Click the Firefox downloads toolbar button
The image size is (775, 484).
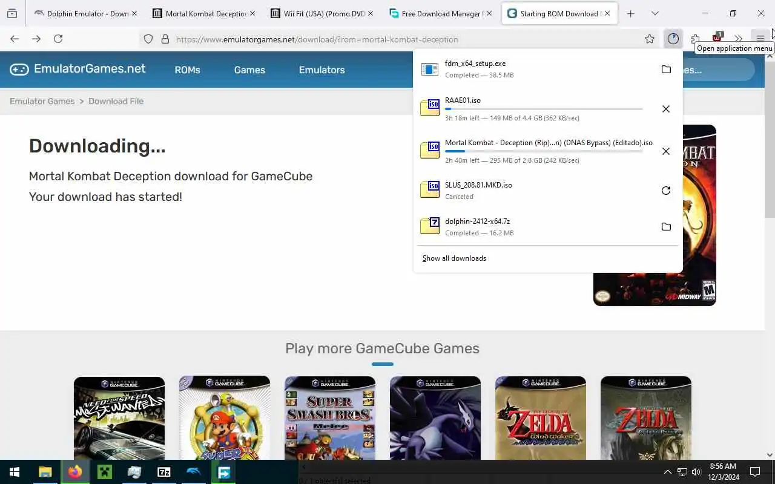pyautogui.click(x=673, y=39)
